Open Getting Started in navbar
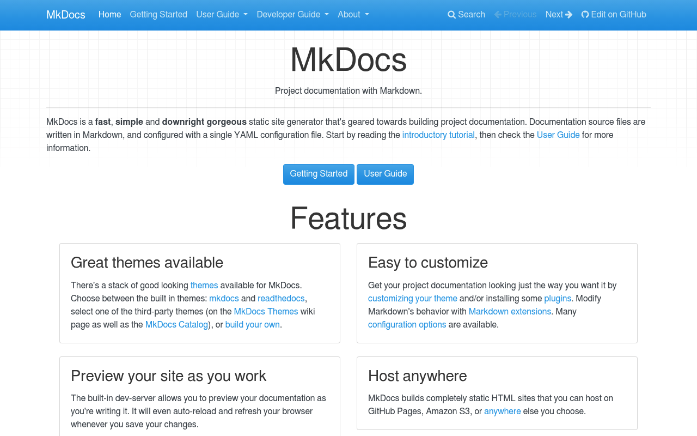The width and height of the screenshot is (697, 436). 158,15
